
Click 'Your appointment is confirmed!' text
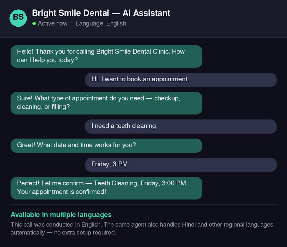[62, 192]
